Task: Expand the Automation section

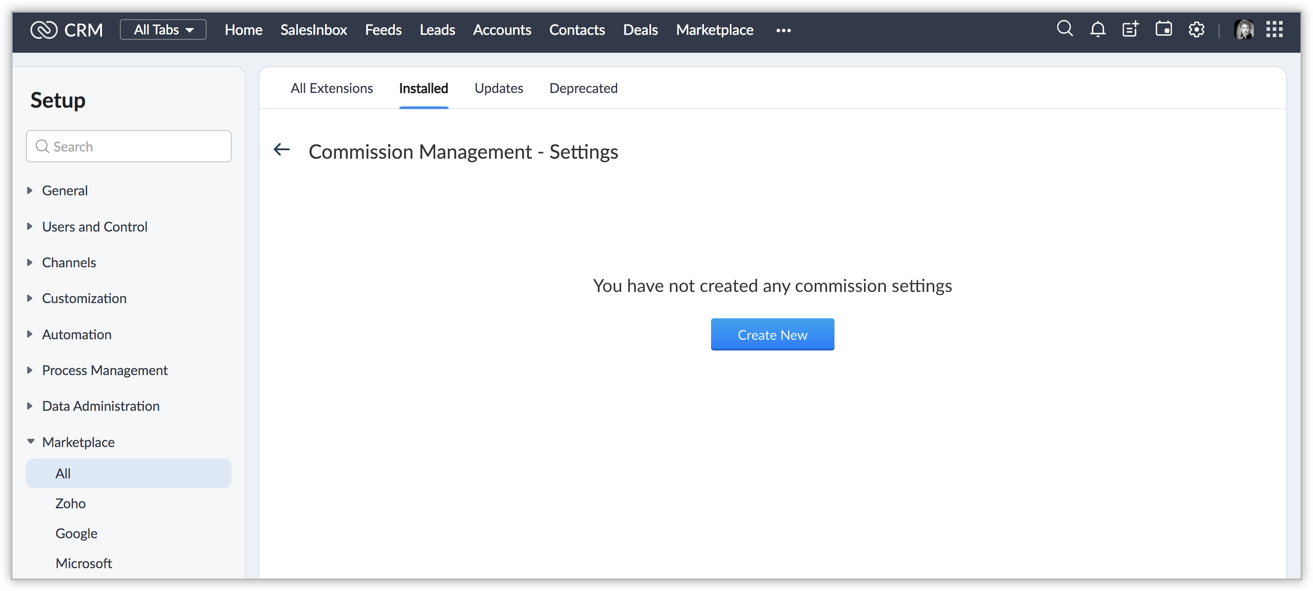Action: [x=76, y=334]
